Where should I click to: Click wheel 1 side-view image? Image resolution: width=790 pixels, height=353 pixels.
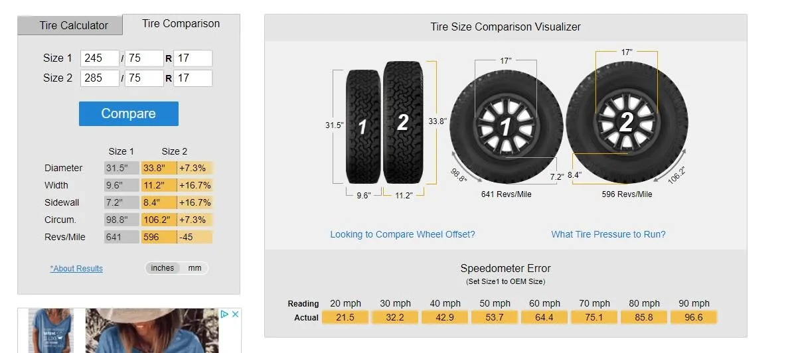(x=506, y=127)
